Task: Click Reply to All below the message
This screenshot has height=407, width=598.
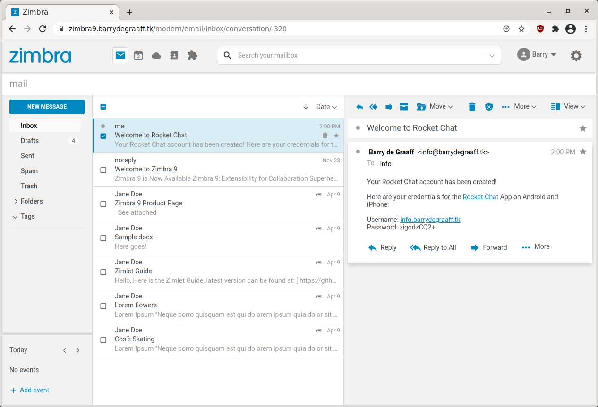Action: [x=433, y=247]
